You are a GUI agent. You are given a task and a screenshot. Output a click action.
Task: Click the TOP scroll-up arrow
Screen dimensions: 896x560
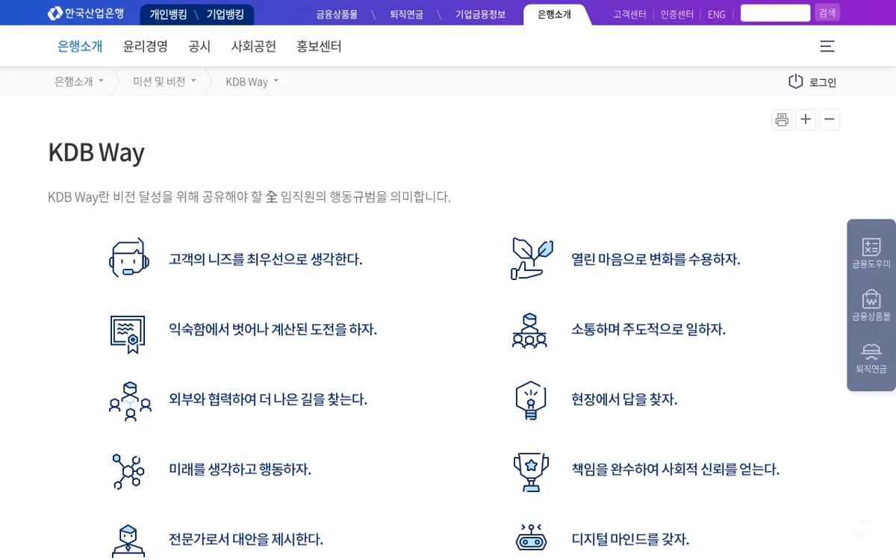pos(865,527)
